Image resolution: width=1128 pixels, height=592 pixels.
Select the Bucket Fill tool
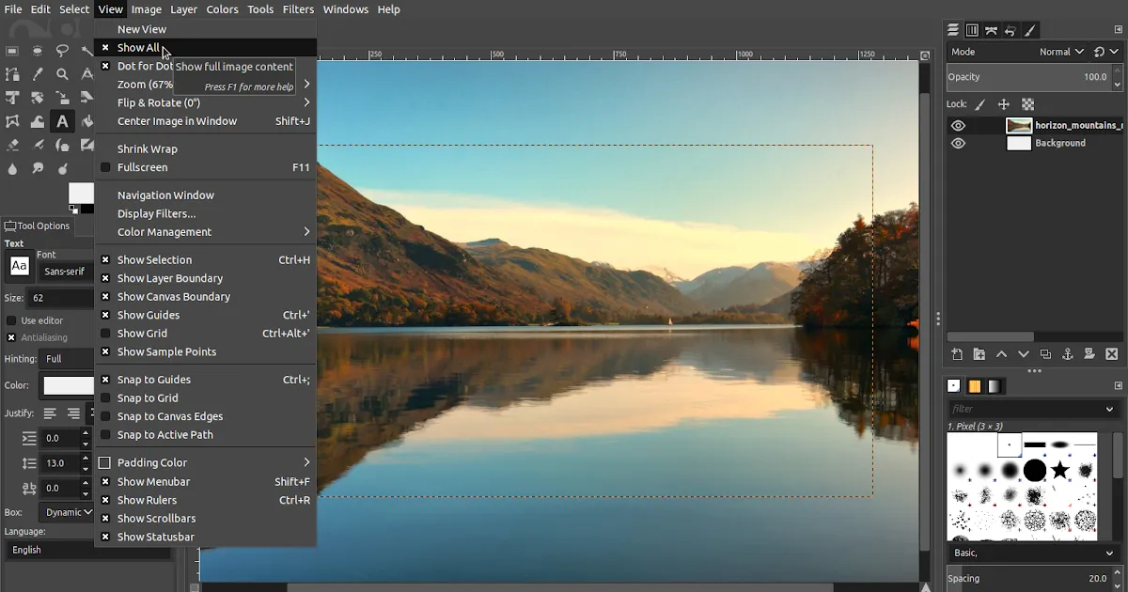pos(87,121)
